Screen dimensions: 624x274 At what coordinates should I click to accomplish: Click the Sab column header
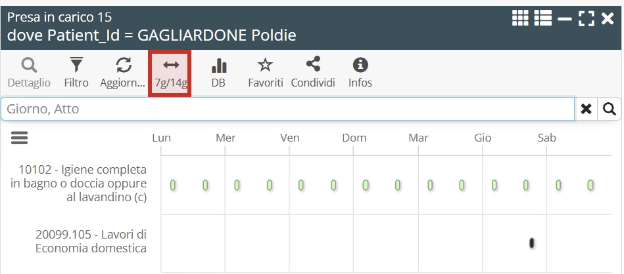tap(546, 138)
